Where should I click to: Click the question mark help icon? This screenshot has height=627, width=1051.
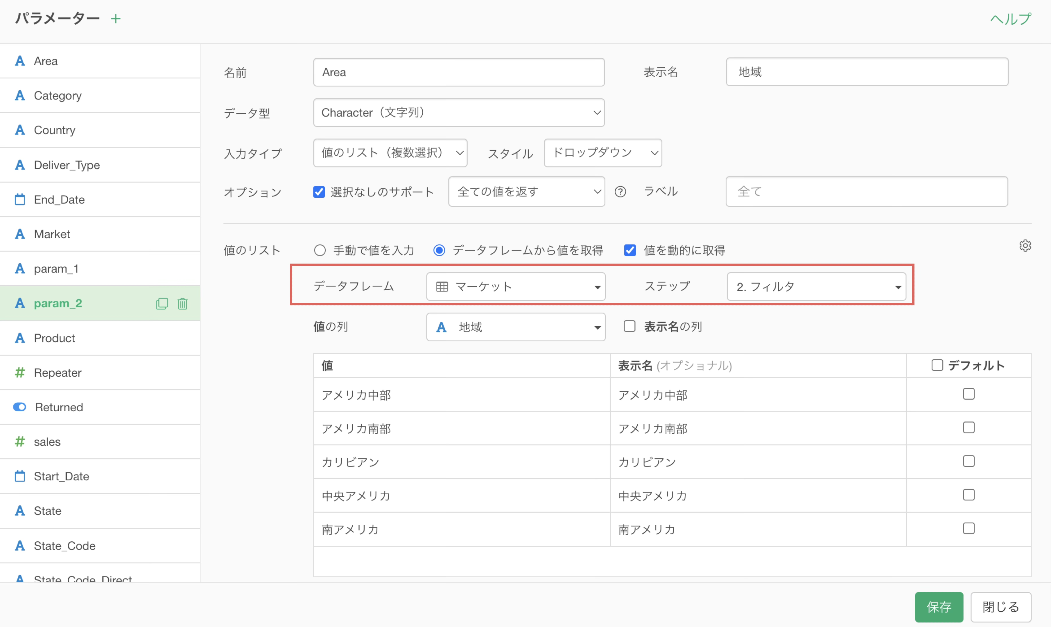click(620, 192)
